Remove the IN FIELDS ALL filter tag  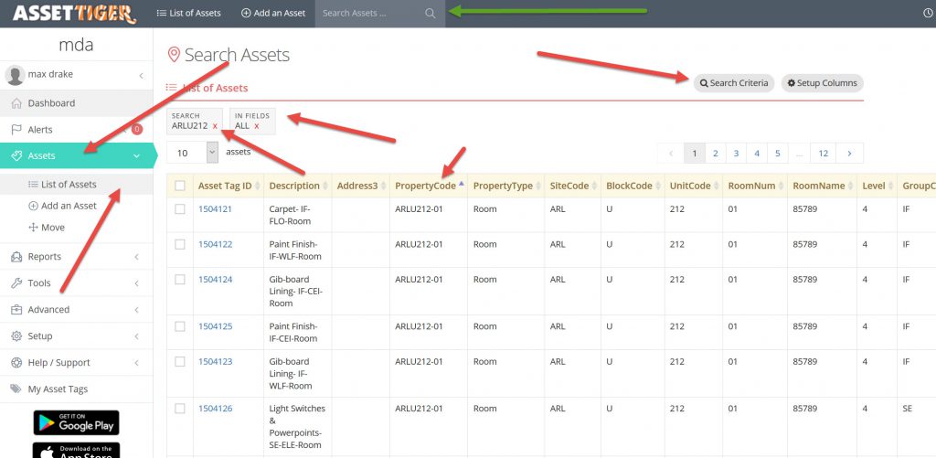[x=257, y=126]
